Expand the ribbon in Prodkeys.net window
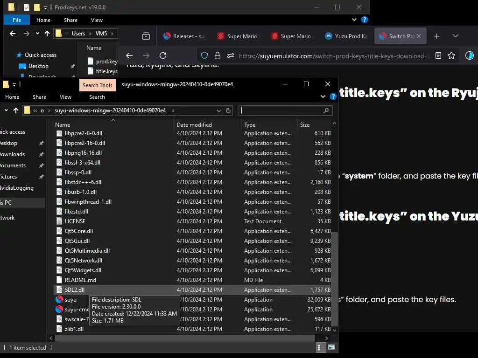Image resolution: width=478 pixels, height=358 pixels. coord(354,20)
